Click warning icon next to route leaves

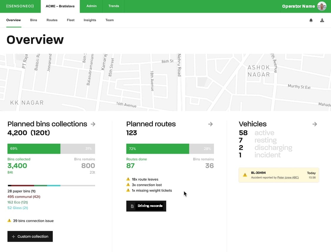tap(128, 179)
